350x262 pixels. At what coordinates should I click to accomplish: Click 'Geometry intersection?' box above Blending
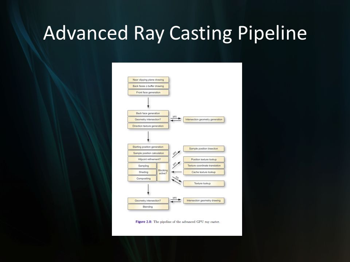(148, 201)
